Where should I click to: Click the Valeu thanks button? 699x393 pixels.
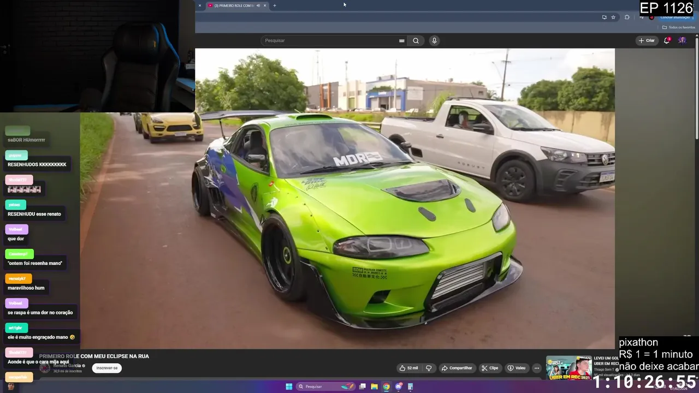coord(517,368)
